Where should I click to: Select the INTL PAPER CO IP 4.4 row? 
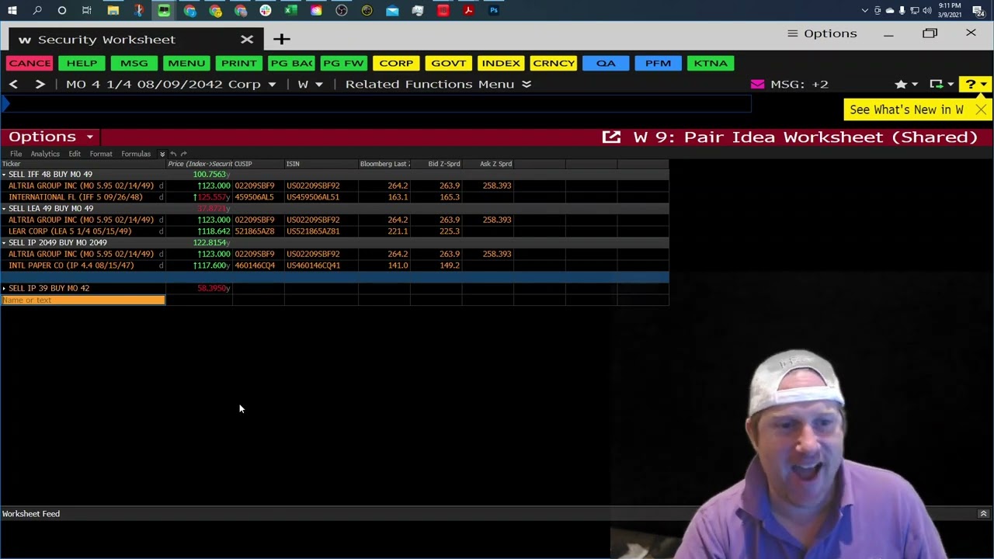point(334,266)
